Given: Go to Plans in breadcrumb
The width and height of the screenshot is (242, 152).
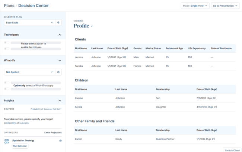Looking at the screenshot, I should click(9, 6).
